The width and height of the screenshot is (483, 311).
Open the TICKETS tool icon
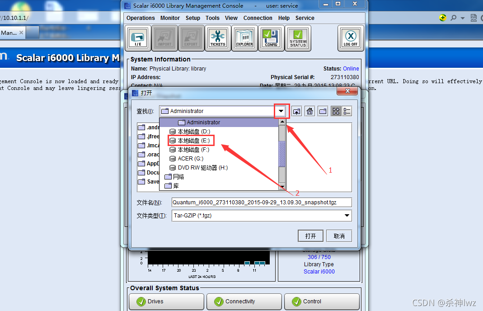pos(218,38)
